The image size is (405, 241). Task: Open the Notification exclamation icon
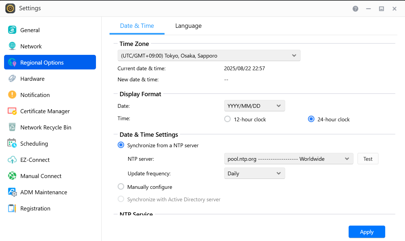(x=12, y=95)
